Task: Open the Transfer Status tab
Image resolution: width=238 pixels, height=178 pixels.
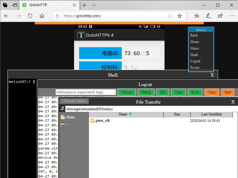Action: 74,101
